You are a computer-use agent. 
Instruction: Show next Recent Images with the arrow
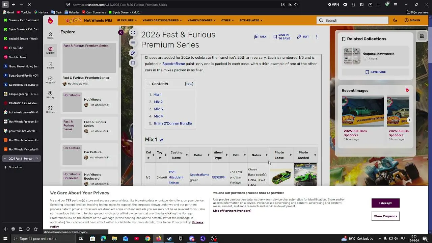(409, 120)
